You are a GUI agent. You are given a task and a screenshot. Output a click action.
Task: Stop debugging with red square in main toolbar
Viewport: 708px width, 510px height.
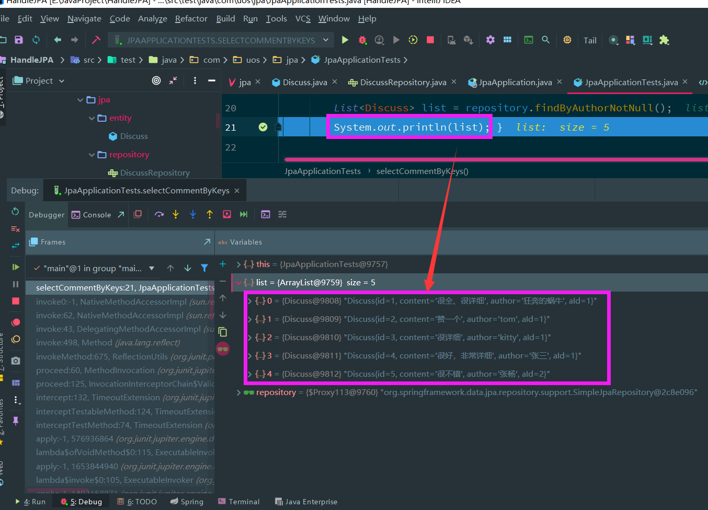[x=430, y=40]
